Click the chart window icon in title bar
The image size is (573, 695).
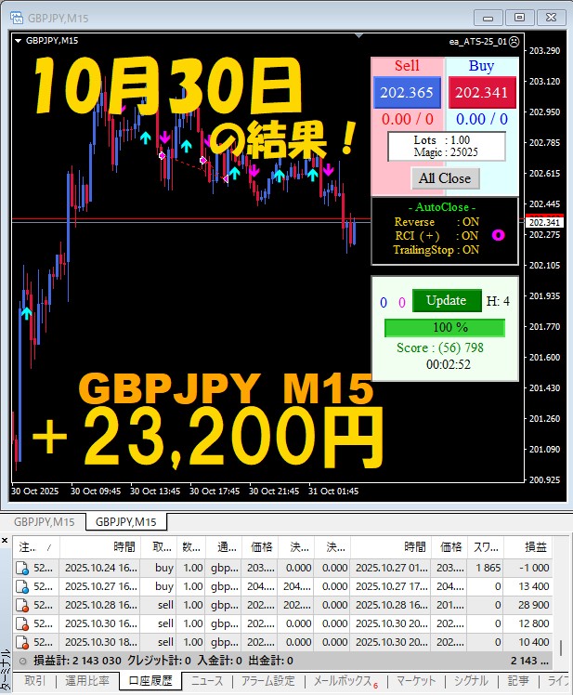point(17,18)
